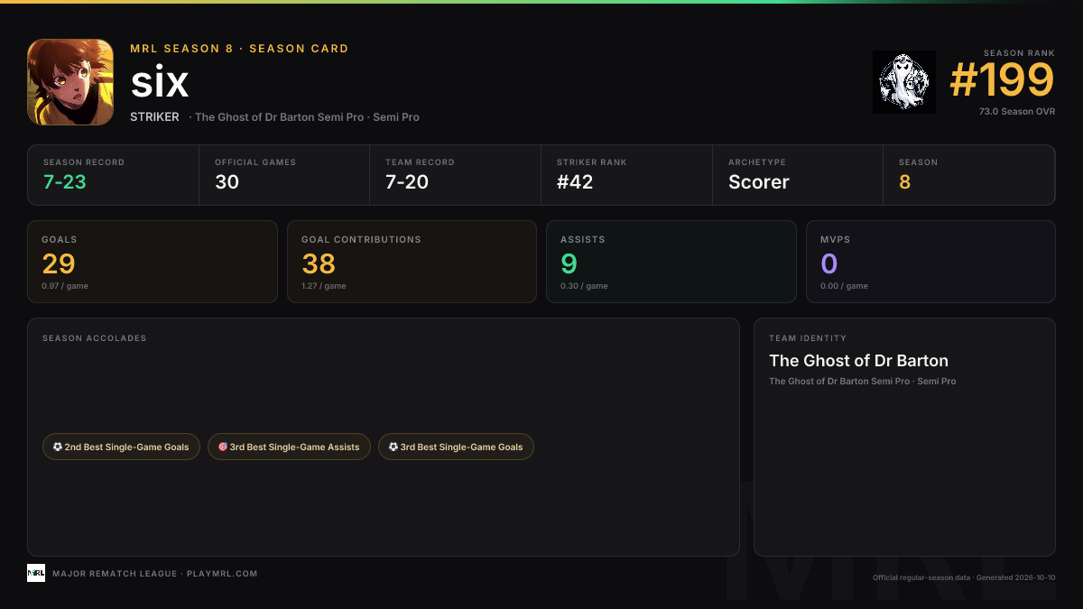Click the assists total "9"
This screenshot has width=1083, height=609.
(569, 263)
